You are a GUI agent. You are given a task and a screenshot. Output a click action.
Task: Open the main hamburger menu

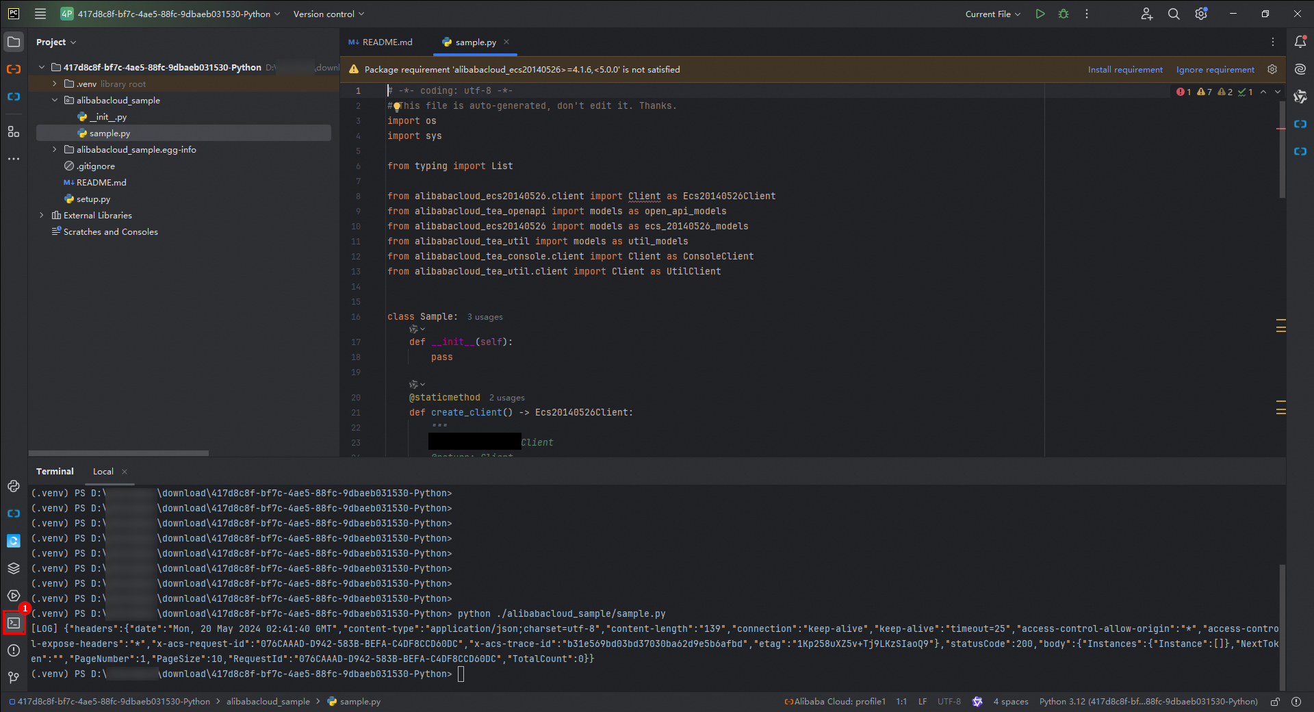click(40, 14)
